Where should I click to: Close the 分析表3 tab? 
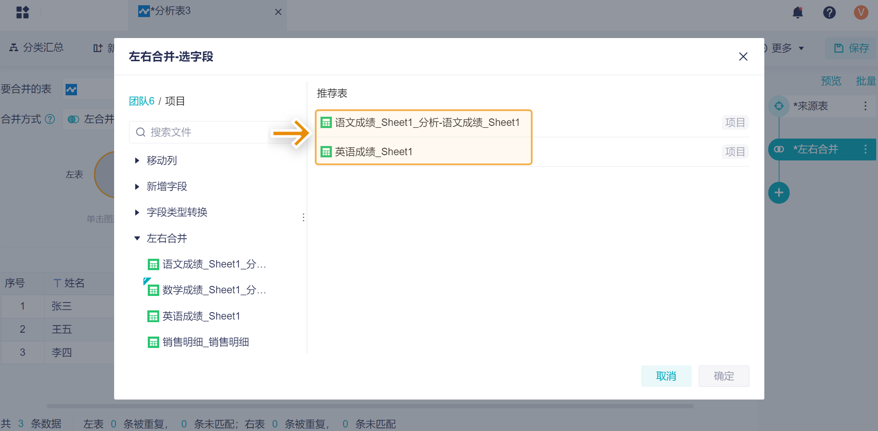[278, 12]
